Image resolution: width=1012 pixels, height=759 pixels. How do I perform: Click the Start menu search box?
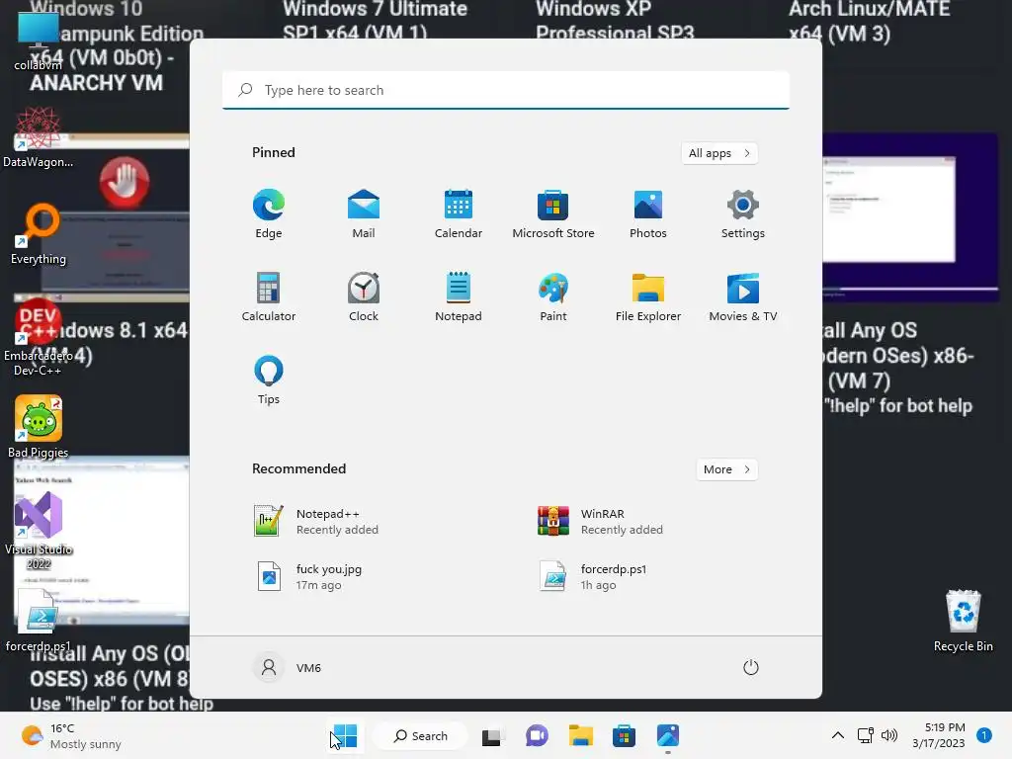tap(506, 90)
